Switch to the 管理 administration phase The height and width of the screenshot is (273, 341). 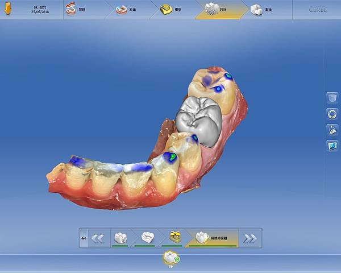tap(76, 9)
